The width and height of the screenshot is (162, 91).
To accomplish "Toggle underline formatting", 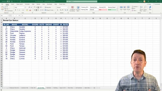I will pyautogui.click(x=19, y=10).
